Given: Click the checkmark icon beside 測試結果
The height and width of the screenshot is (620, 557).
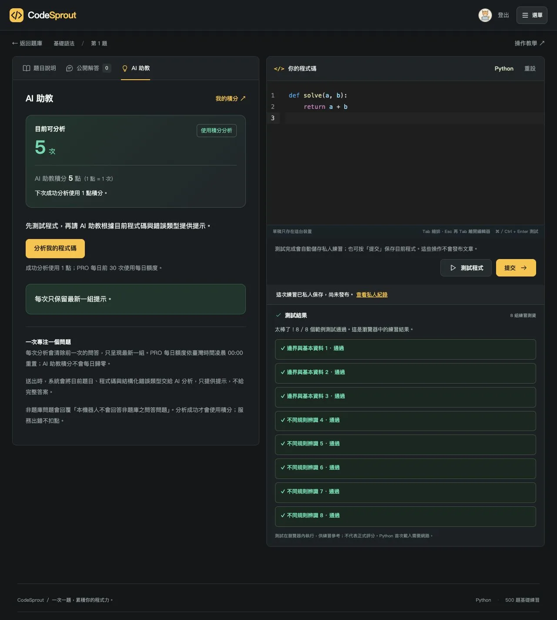Looking at the screenshot, I should click(x=278, y=315).
